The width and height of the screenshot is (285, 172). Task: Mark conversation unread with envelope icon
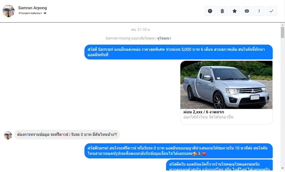click(x=247, y=11)
